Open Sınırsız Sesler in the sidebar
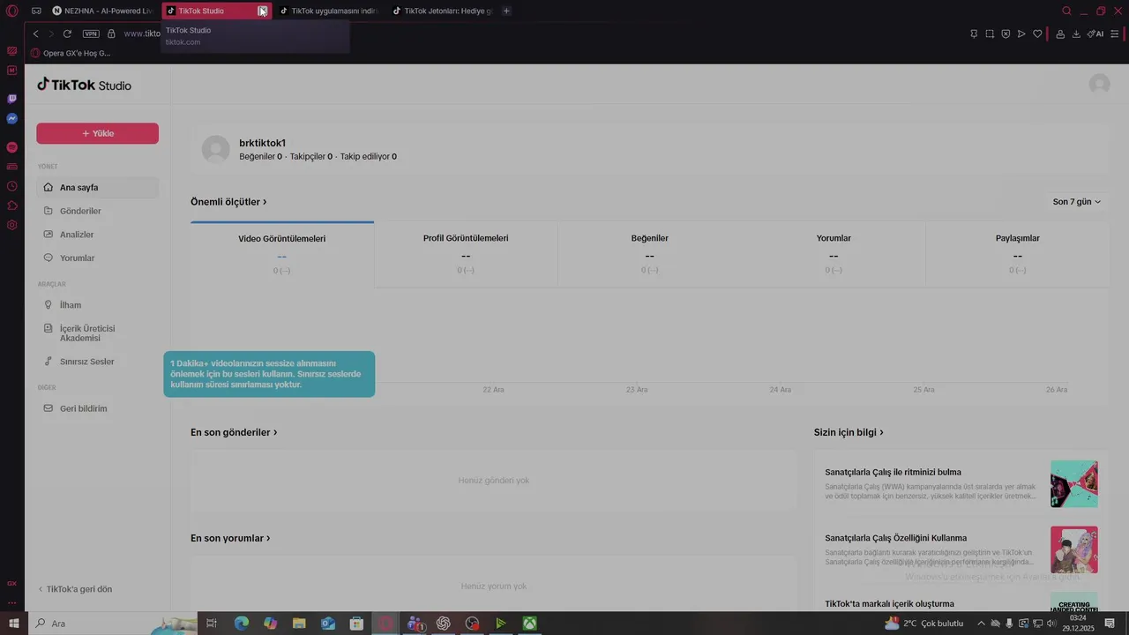1129x635 pixels. tap(97, 362)
